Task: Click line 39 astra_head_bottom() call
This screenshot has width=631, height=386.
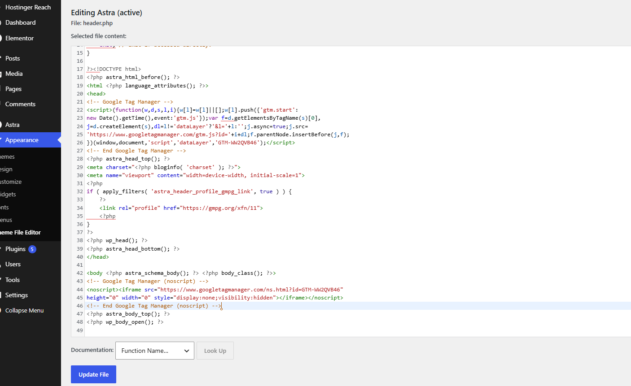Action: click(133, 249)
